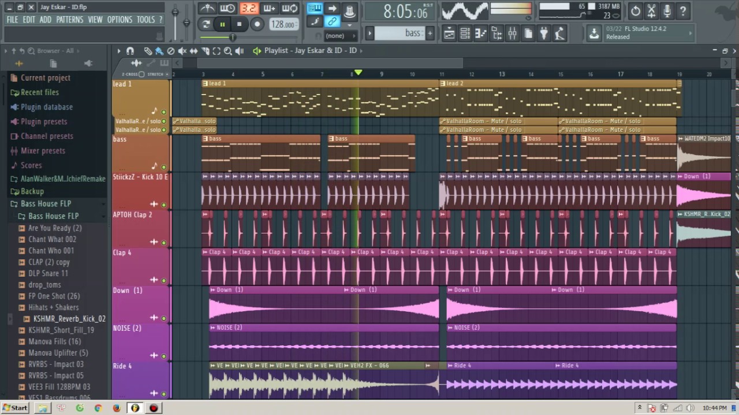
Task: Open the Piano roll view icon
Action: (480, 34)
